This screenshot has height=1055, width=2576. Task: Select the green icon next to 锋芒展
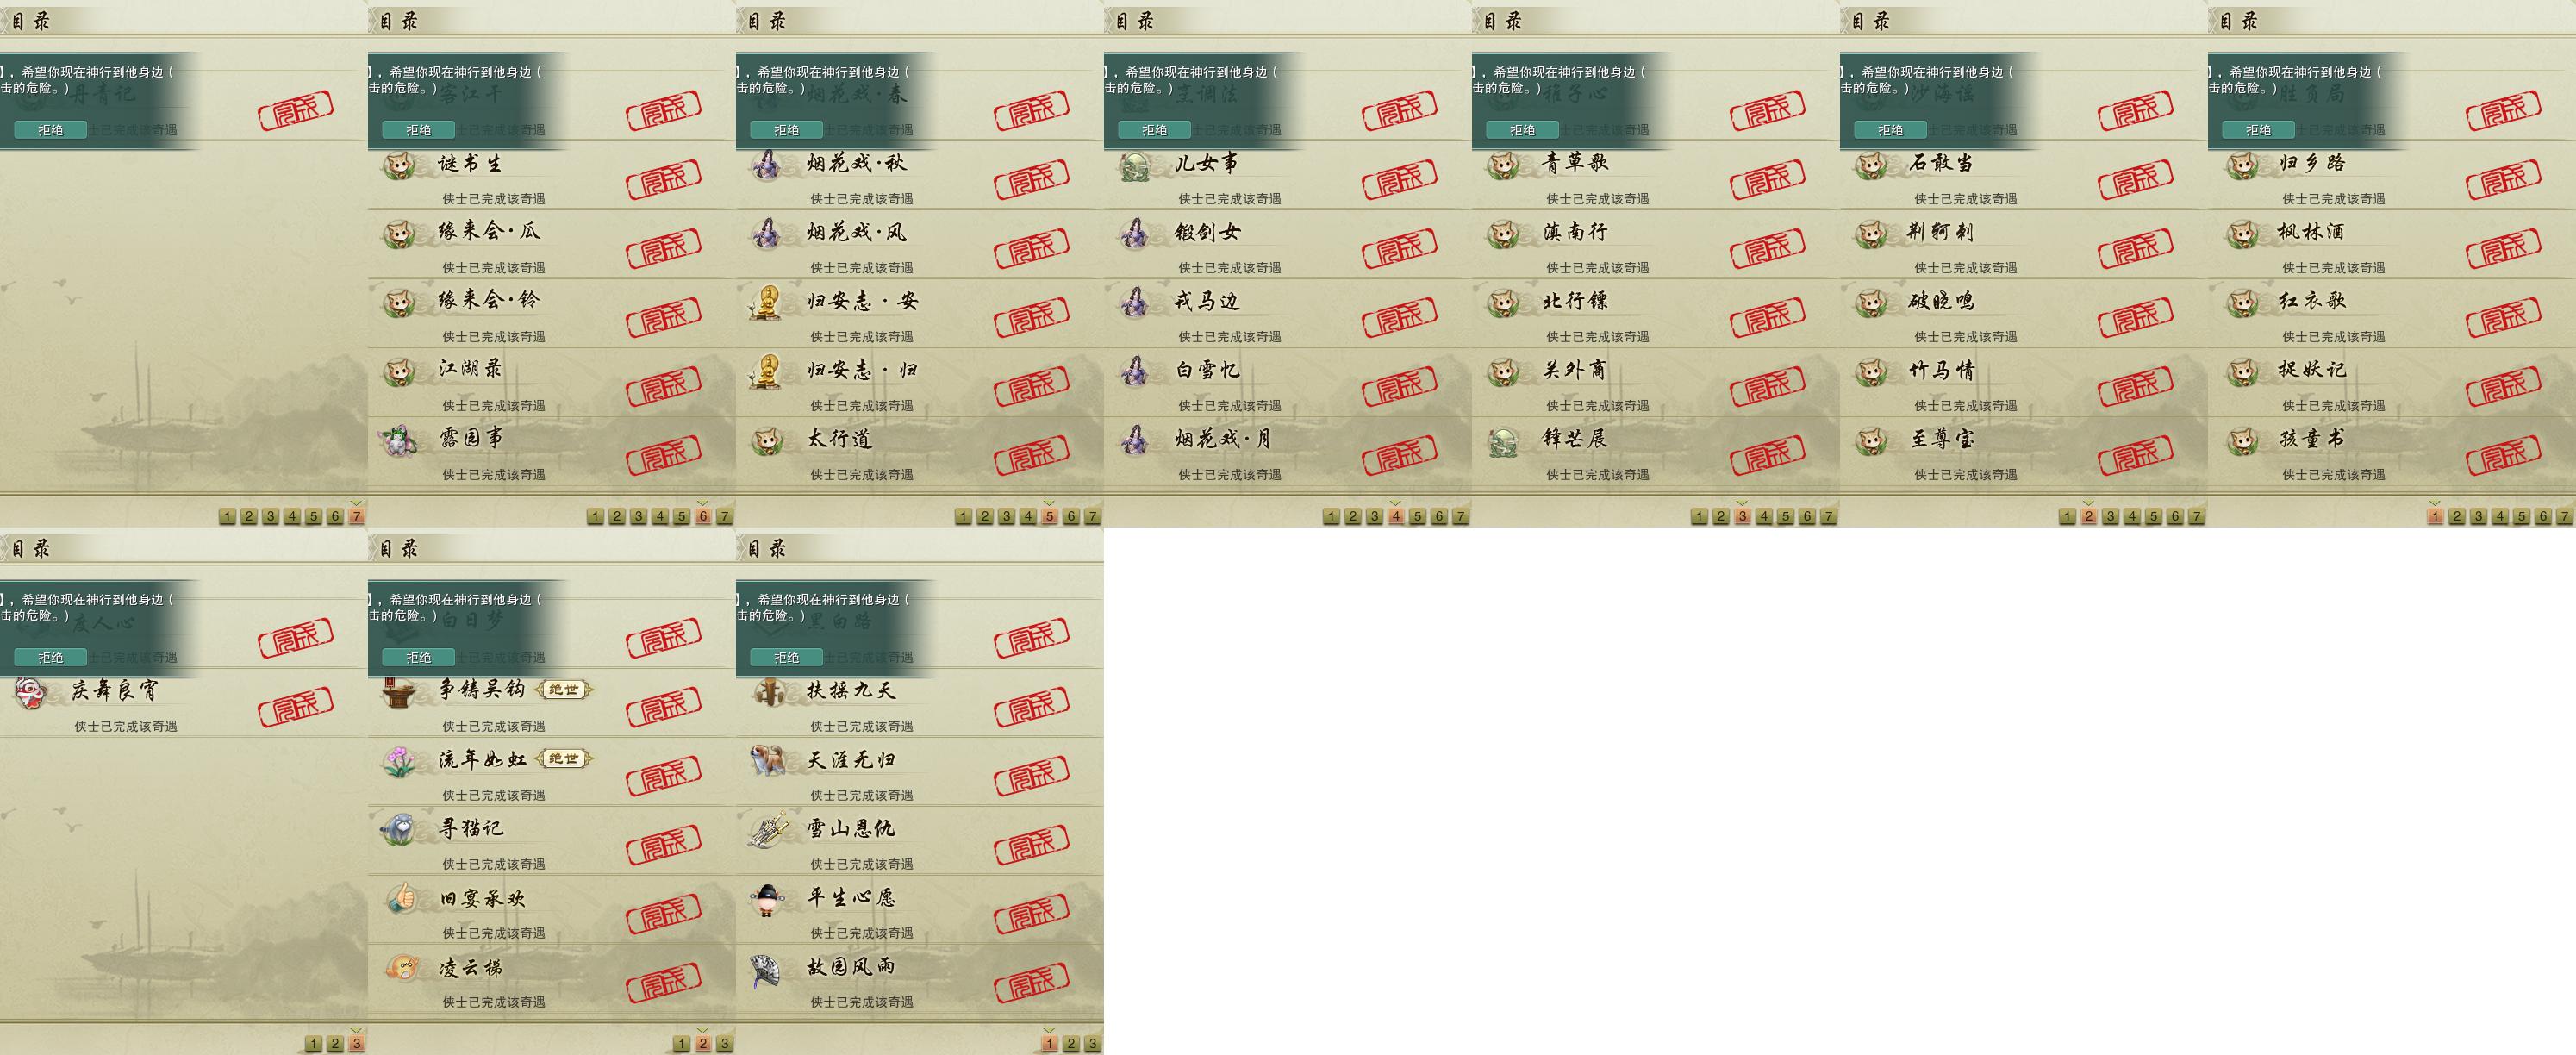point(1503,440)
